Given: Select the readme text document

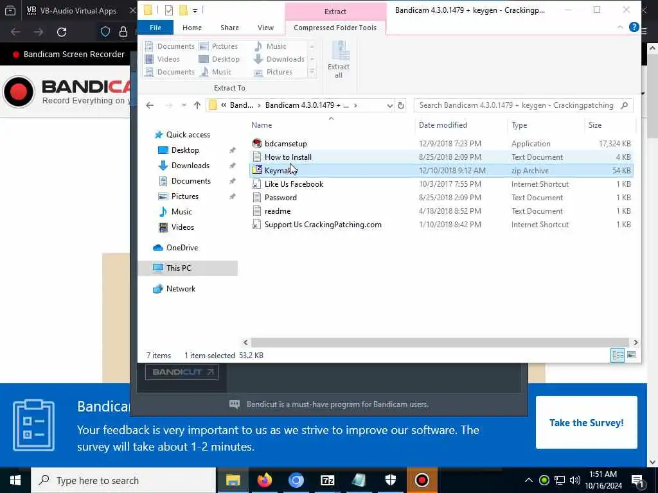Looking at the screenshot, I should (x=278, y=211).
